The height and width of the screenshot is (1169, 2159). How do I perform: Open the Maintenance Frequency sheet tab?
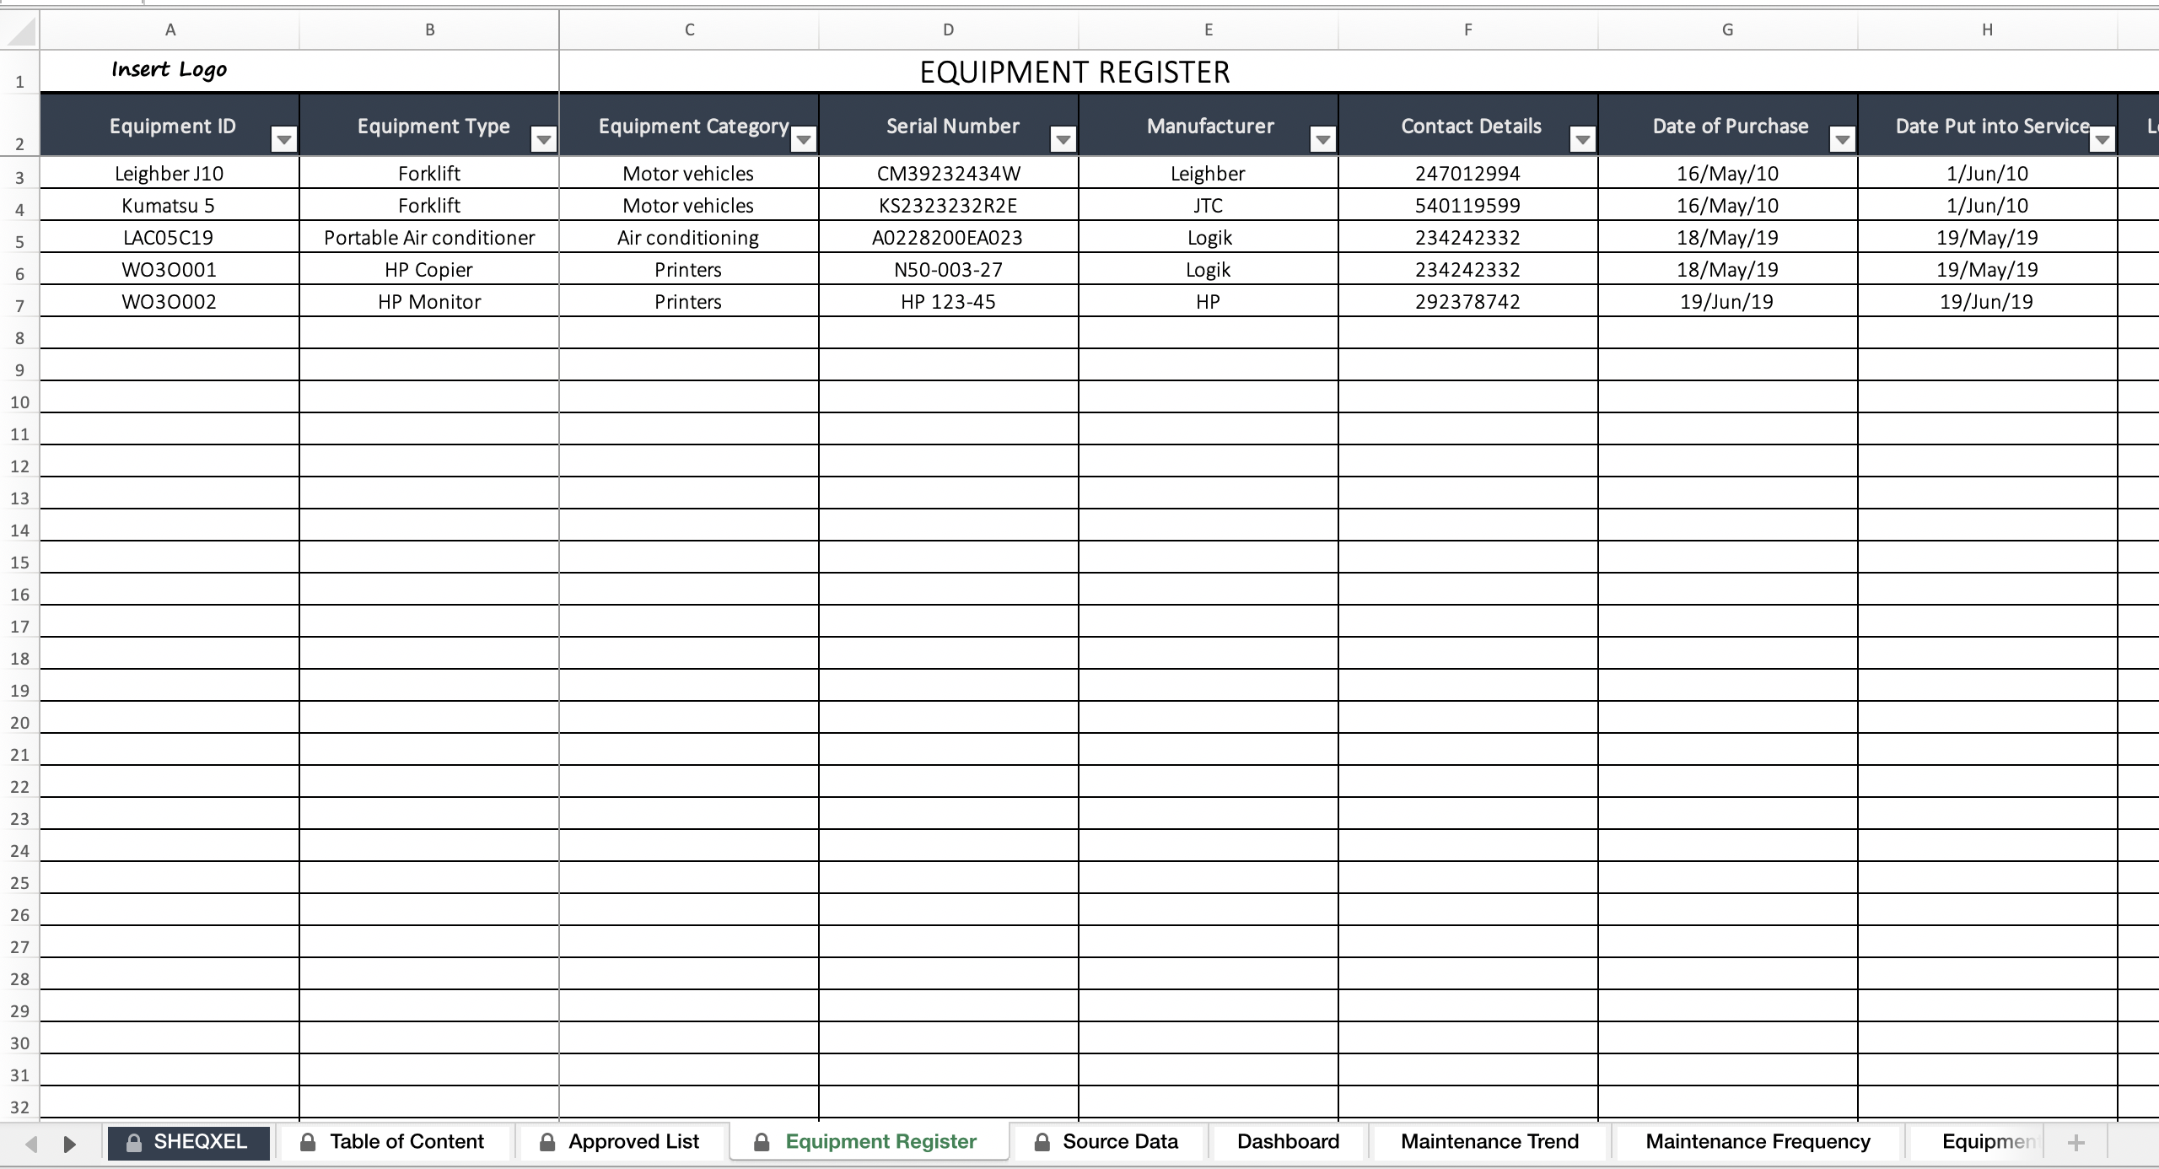1758,1142
